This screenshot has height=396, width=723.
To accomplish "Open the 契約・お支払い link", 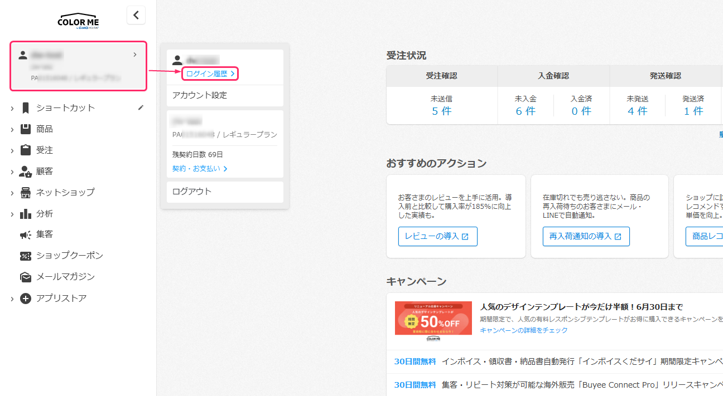I will [200, 168].
